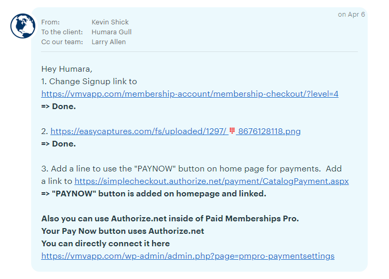The image size is (389, 279).
Task: Open the easycaptures.com uploaded screenshot link
Action: coord(138,131)
